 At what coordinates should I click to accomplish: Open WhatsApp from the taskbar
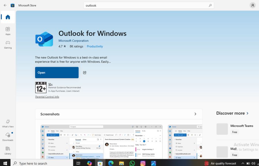[132, 163]
